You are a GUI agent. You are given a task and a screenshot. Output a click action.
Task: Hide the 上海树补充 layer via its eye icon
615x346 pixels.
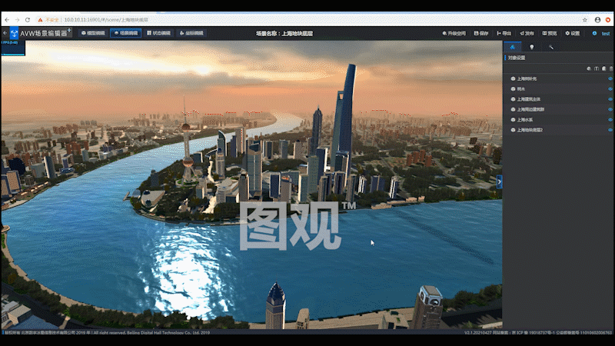(610, 79)
